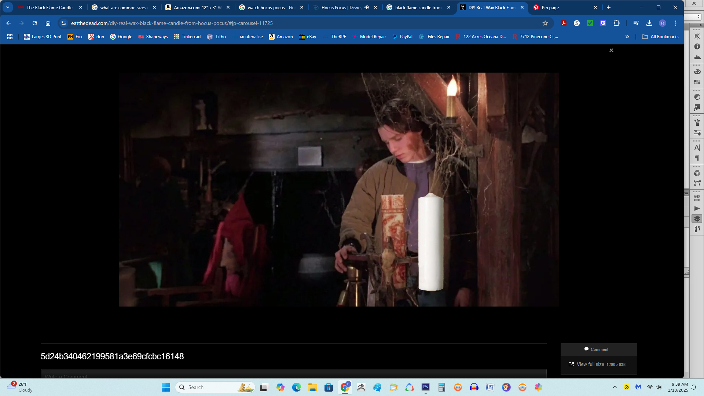The height and width of the screenshot is (396, 704).
Task: Open the History panel icon in Photoshop
Action: (697, 229)
